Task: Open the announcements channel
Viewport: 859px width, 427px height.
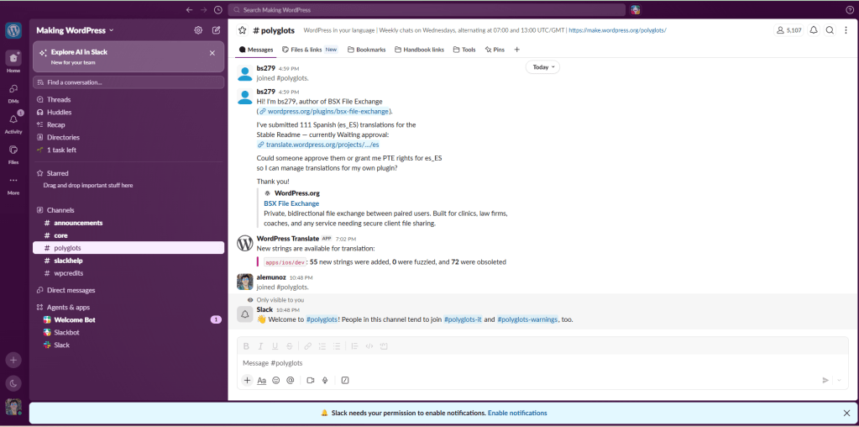Action: pos(128,223)
